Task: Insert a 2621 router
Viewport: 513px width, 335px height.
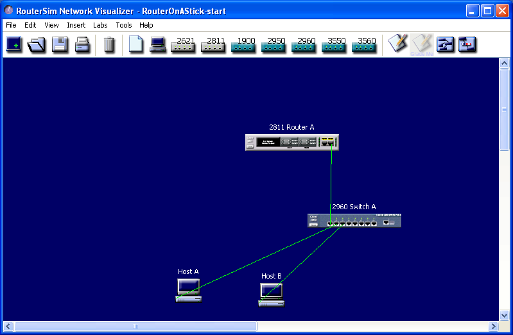Action: 183,44
